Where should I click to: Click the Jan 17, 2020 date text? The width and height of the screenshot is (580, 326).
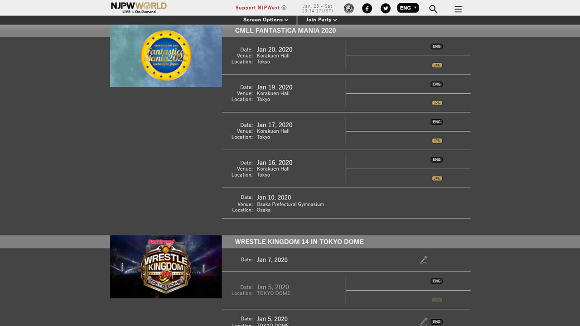275,125
